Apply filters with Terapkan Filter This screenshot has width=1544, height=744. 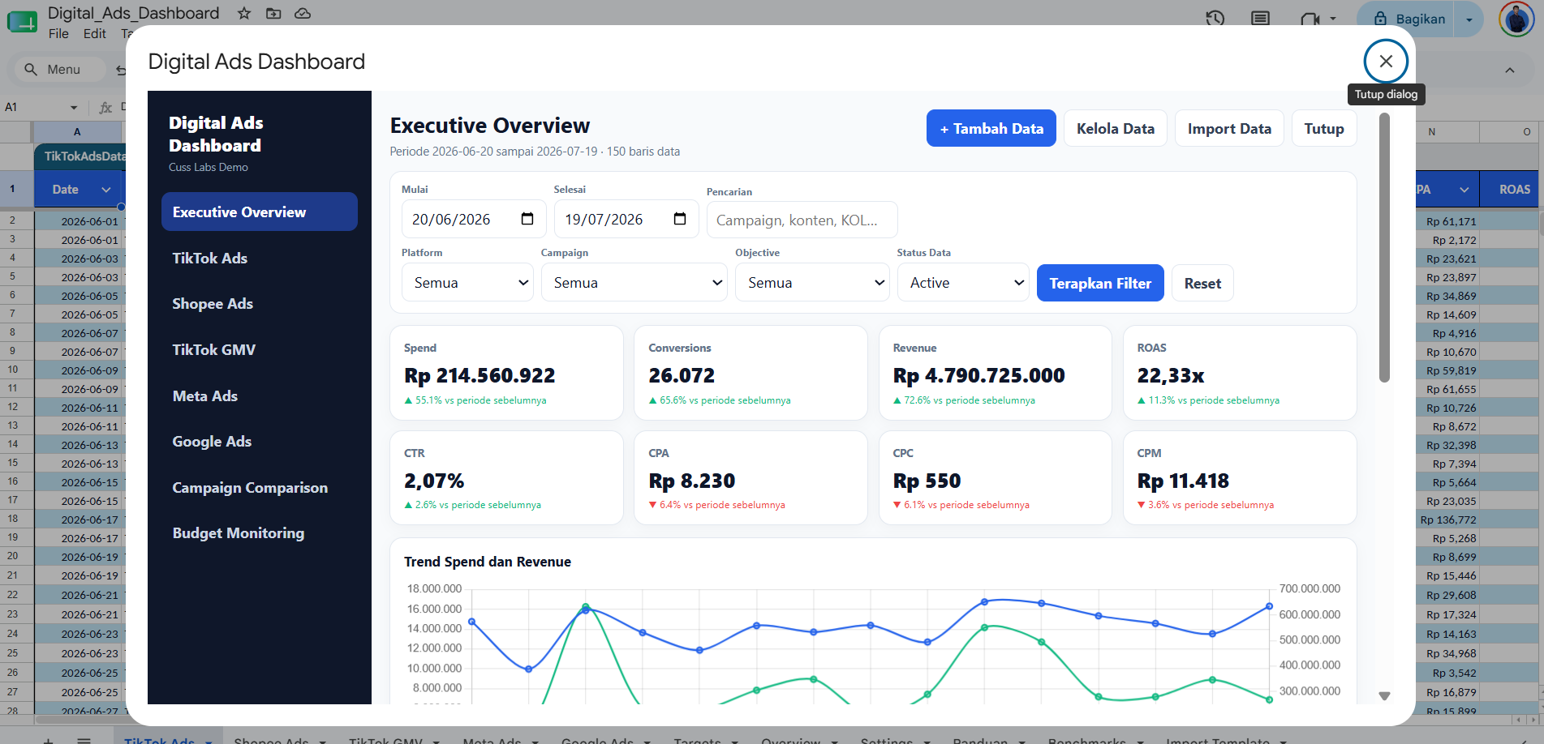click(1100, 283)
